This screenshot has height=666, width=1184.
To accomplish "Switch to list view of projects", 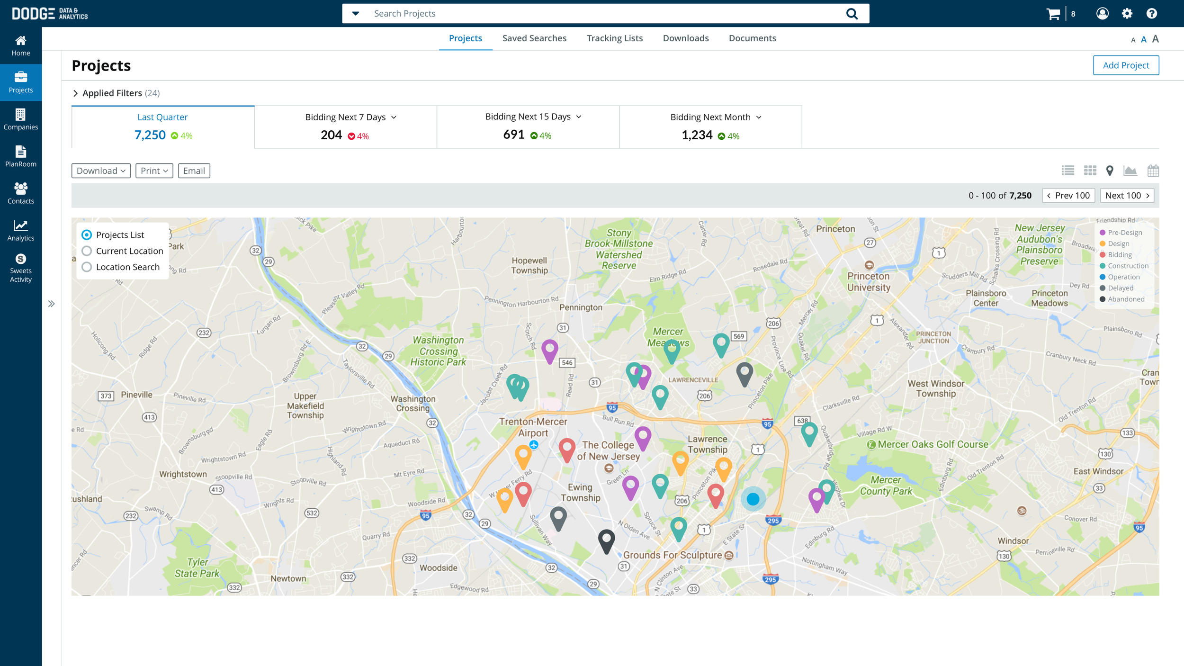I will point(1068,171).
